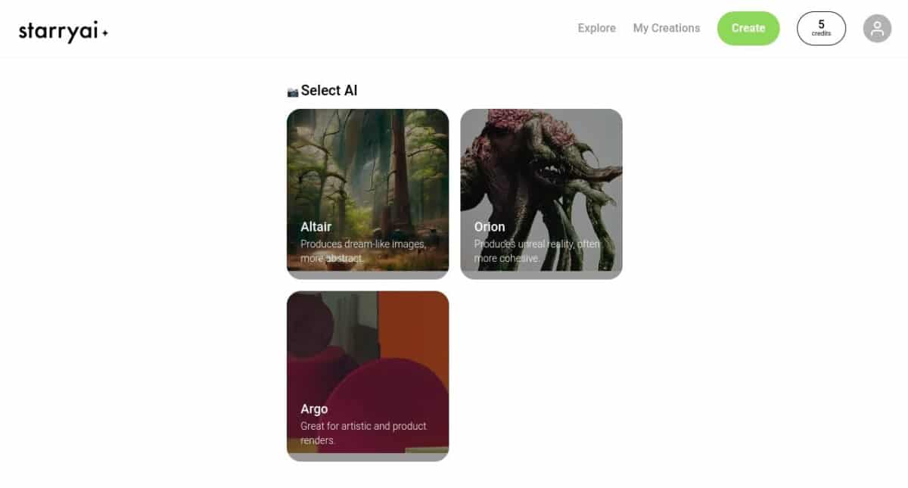Select the Altair forest image card
Screen dimensions: 908x488
[x=368, y=194]
